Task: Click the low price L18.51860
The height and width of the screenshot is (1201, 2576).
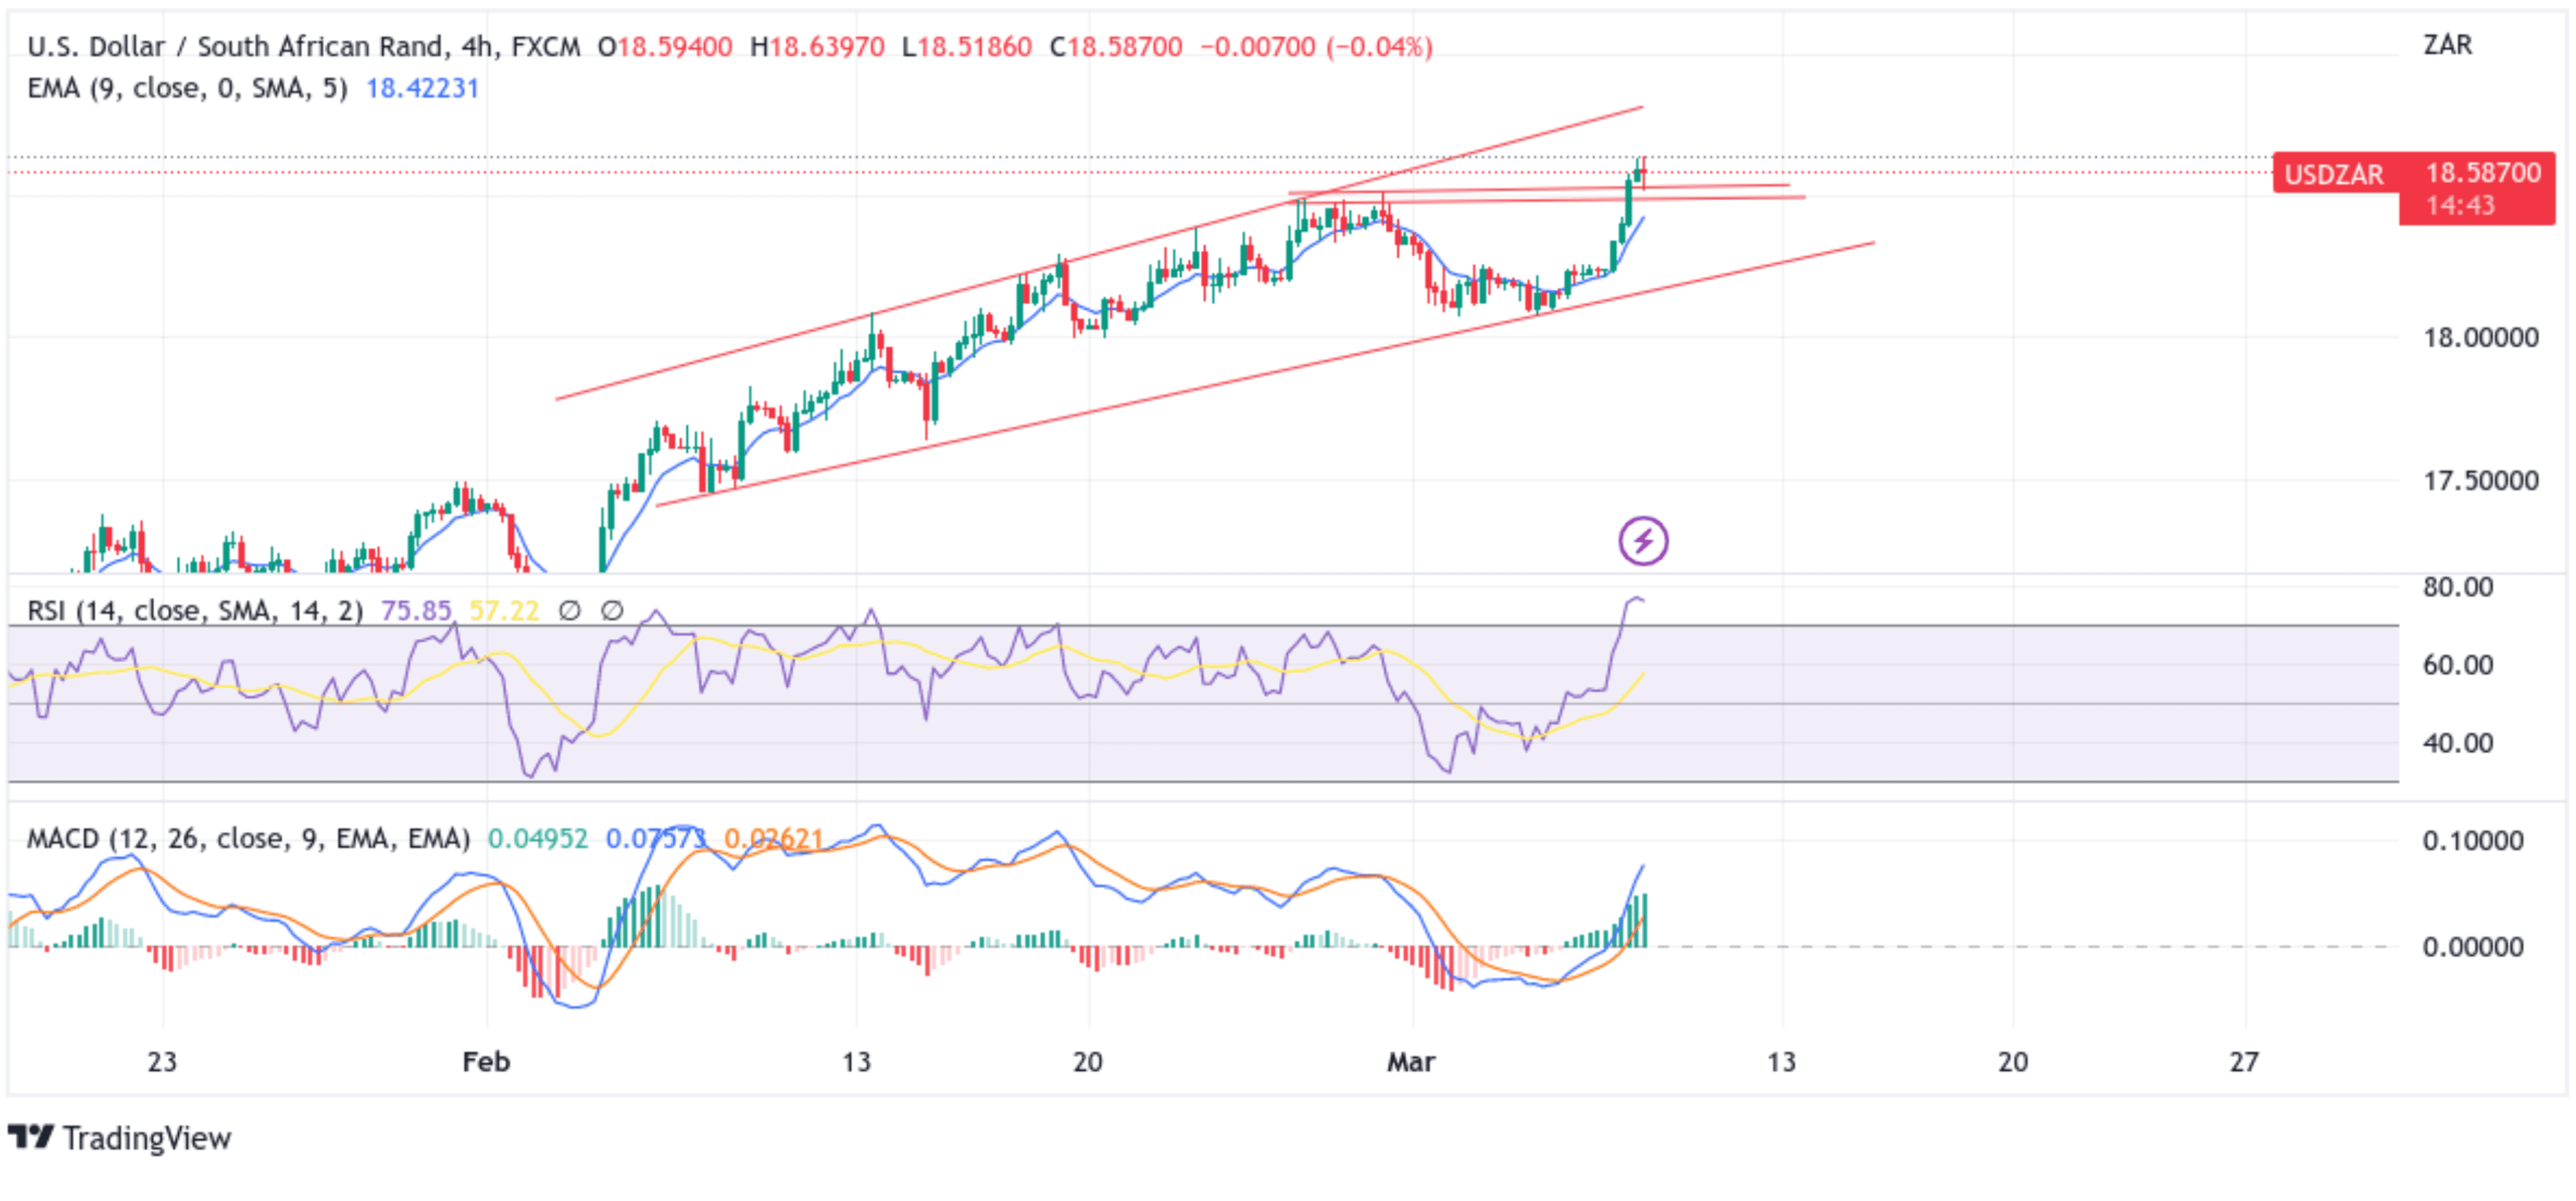Action: click(x=967, y=46)
